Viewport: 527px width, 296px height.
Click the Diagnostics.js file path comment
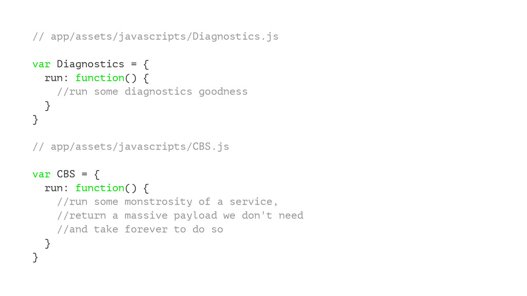click(155, 36)
